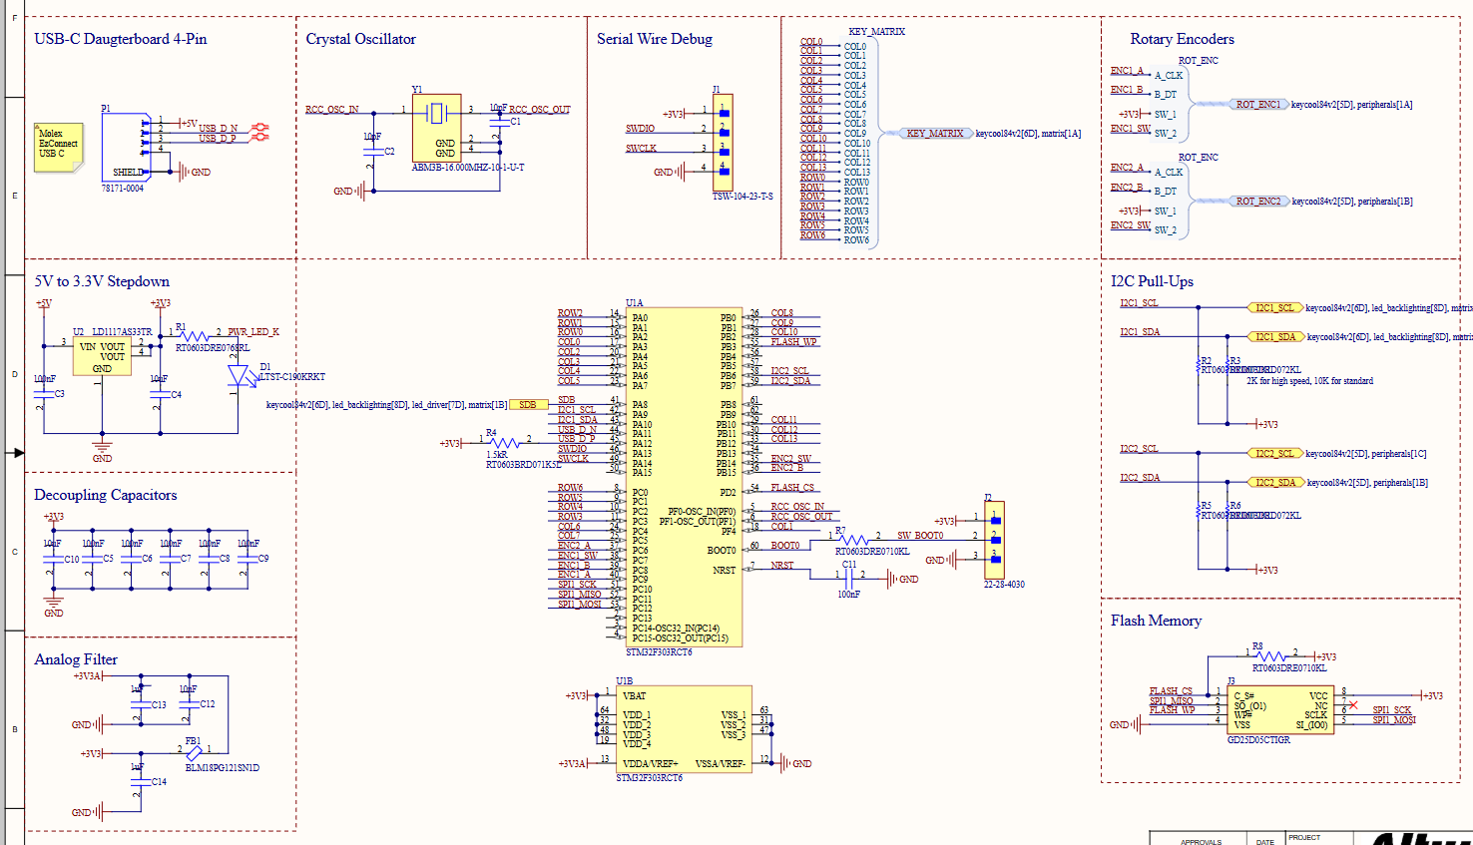Select the J3 GD25D05CTIGR flash chip body

click(1281, 710)
